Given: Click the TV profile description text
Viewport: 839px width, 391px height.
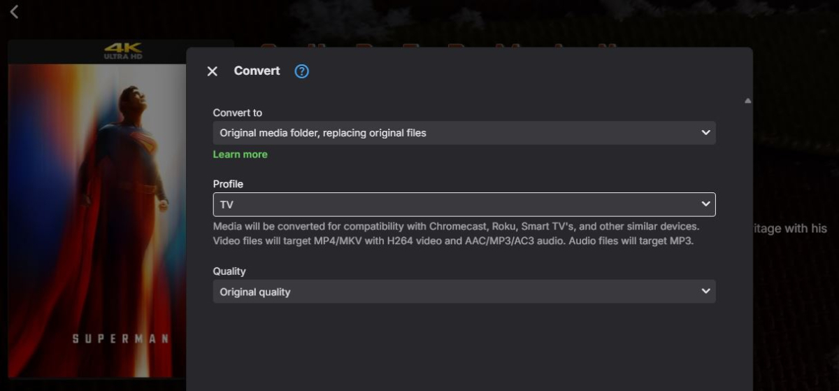Looking at the screenshot, I should click(456, 234).
